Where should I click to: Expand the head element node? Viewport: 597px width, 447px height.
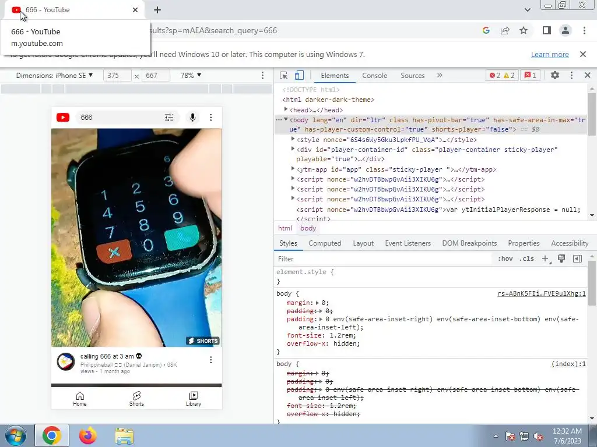[286, 109]
